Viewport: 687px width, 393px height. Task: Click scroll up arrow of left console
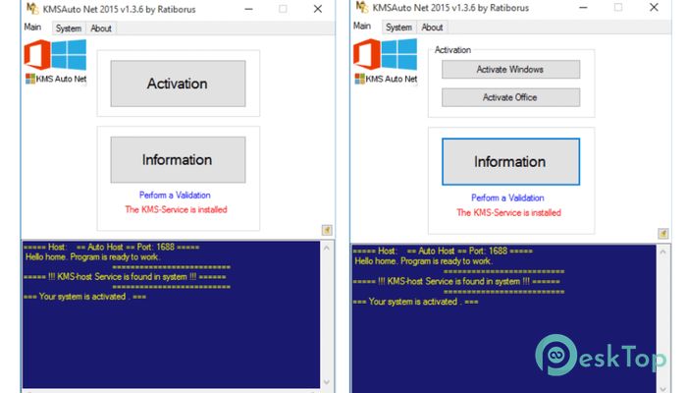(327, 249)
